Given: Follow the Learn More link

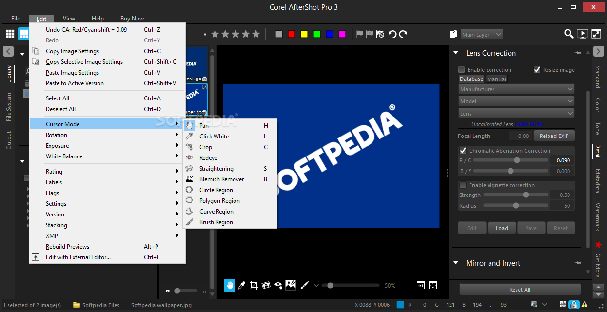Looking at the screenshot, I should click(528, 124).
